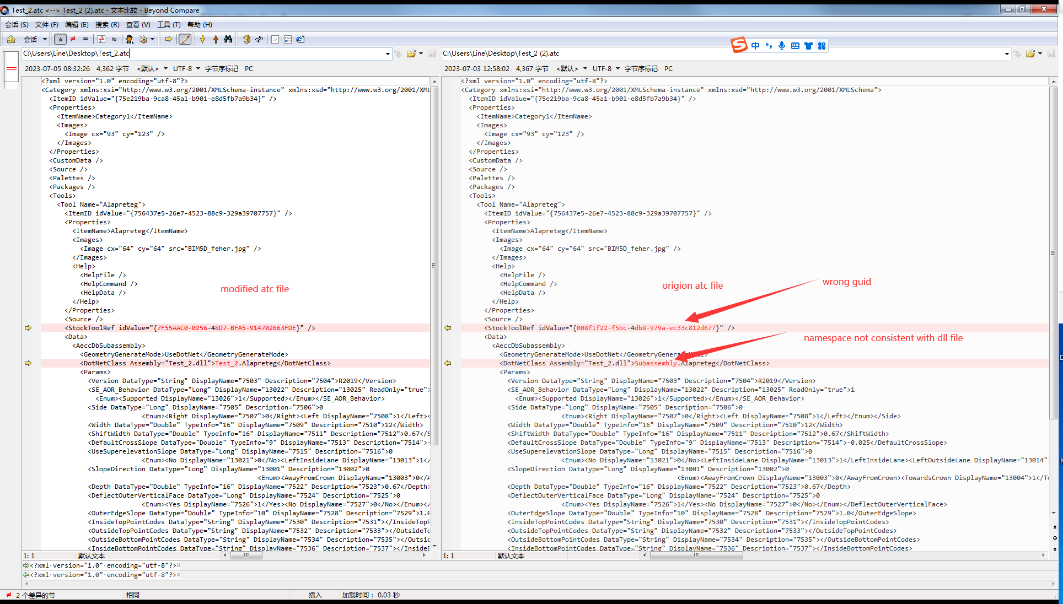Click the 会话 toolbar button
1063x604 pixels.
[31, 39]
